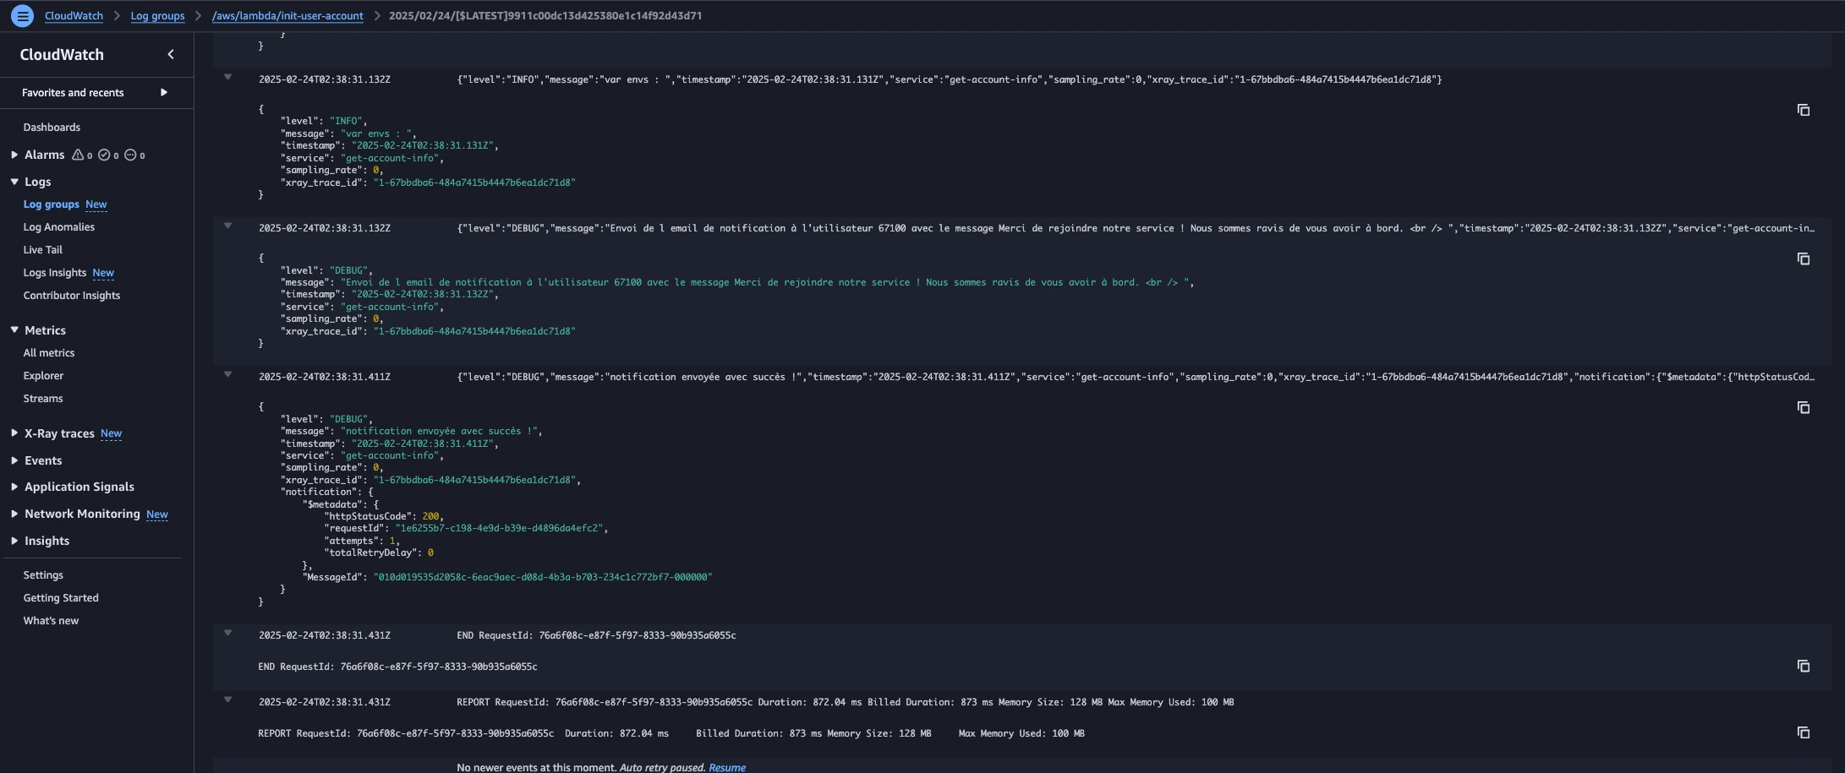Open the hamburger navigation menu icon
The height and width of the screenshot is (773, 1845).
click(x=23, y=15)
